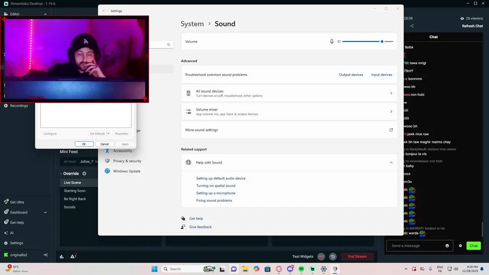Troubleshoot Input devices link
This screenshot has width=489, height=275.
[x=382, y=75]
